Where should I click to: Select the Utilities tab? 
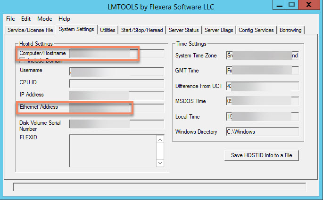coord(108,30)
